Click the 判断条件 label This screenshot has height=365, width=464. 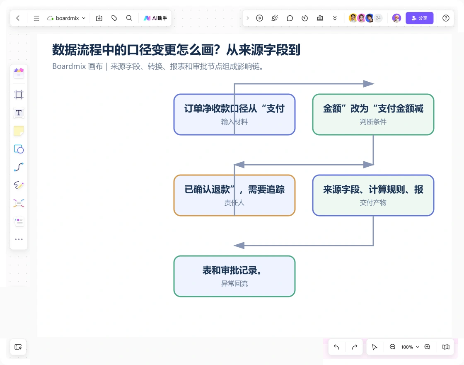pos(373,122)
